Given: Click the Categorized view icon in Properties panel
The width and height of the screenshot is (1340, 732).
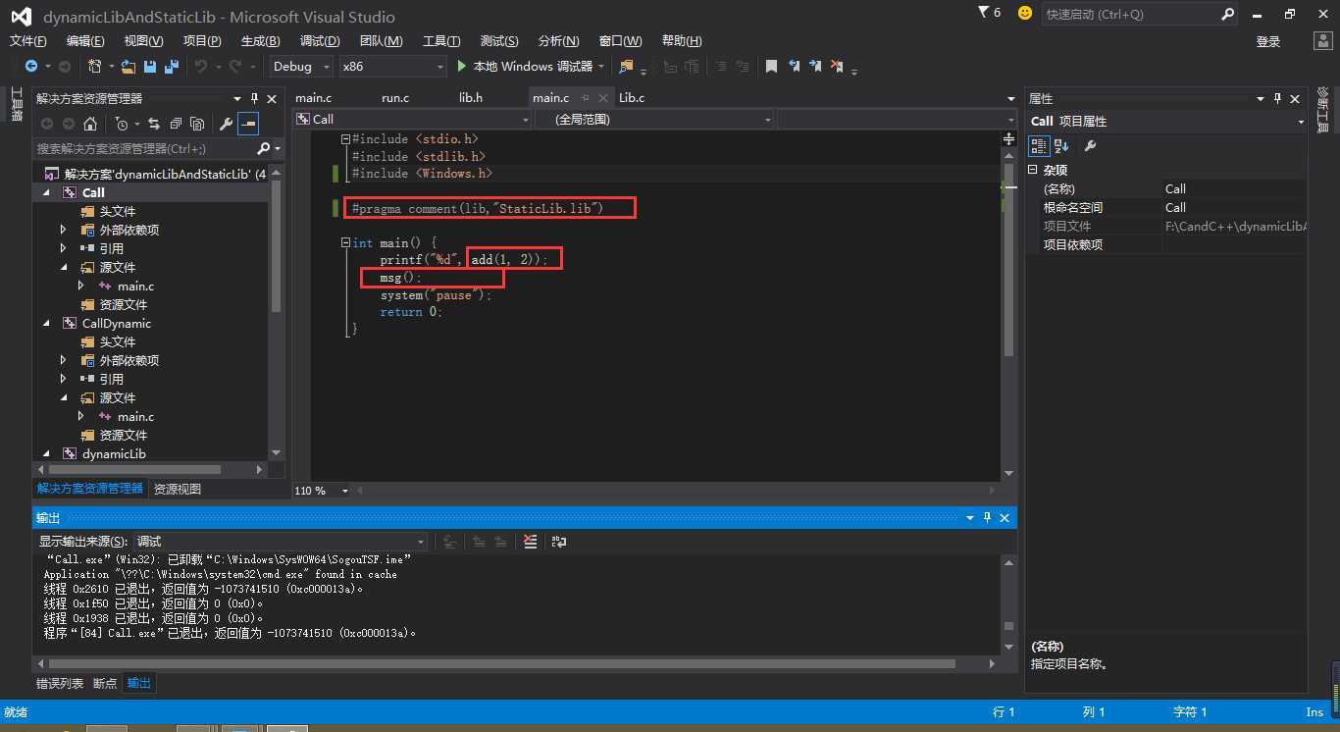Looking at the screenshot, I should 1038,146.
